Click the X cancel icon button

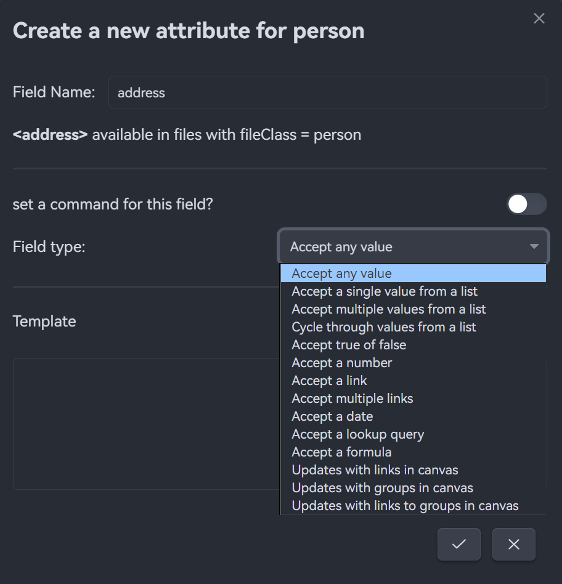(513, 545)
